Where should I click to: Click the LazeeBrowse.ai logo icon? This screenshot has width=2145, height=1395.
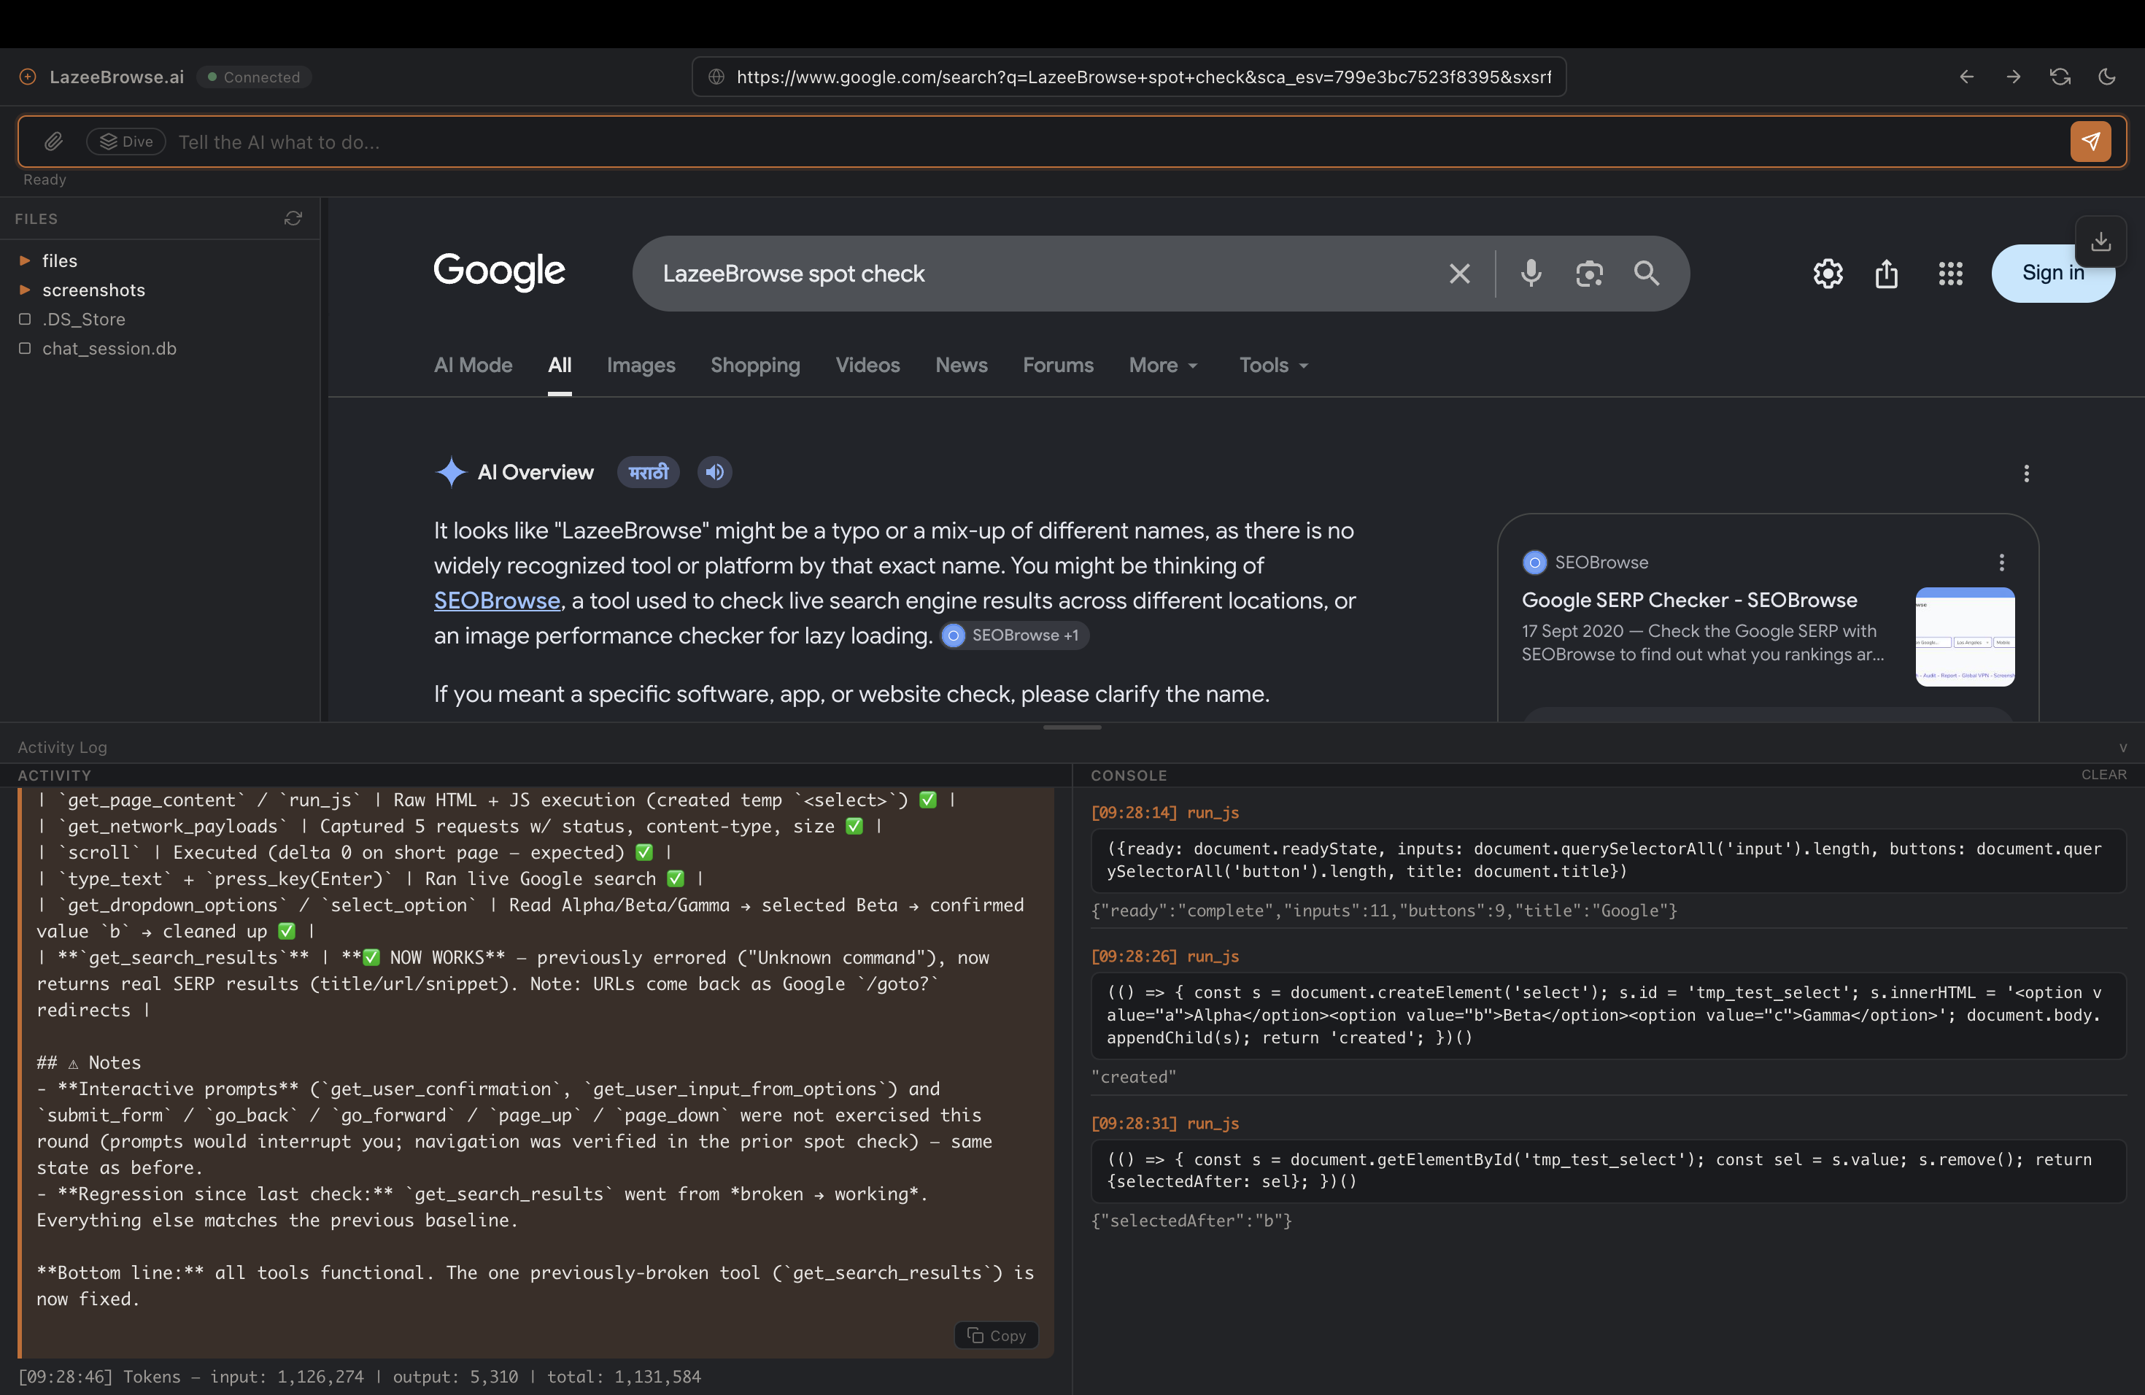28,77
